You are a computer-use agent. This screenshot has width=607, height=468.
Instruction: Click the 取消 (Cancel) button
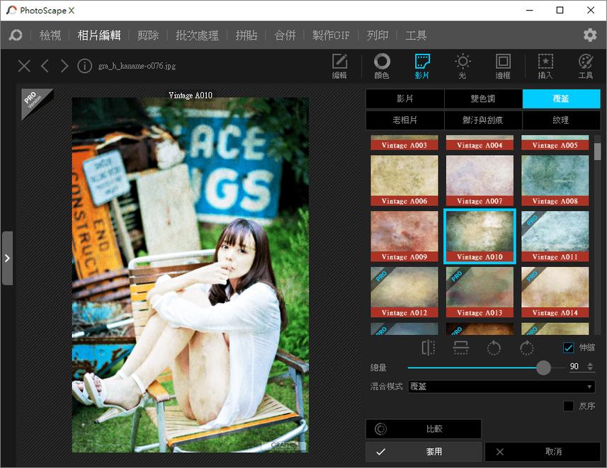[x=543, y=452]
